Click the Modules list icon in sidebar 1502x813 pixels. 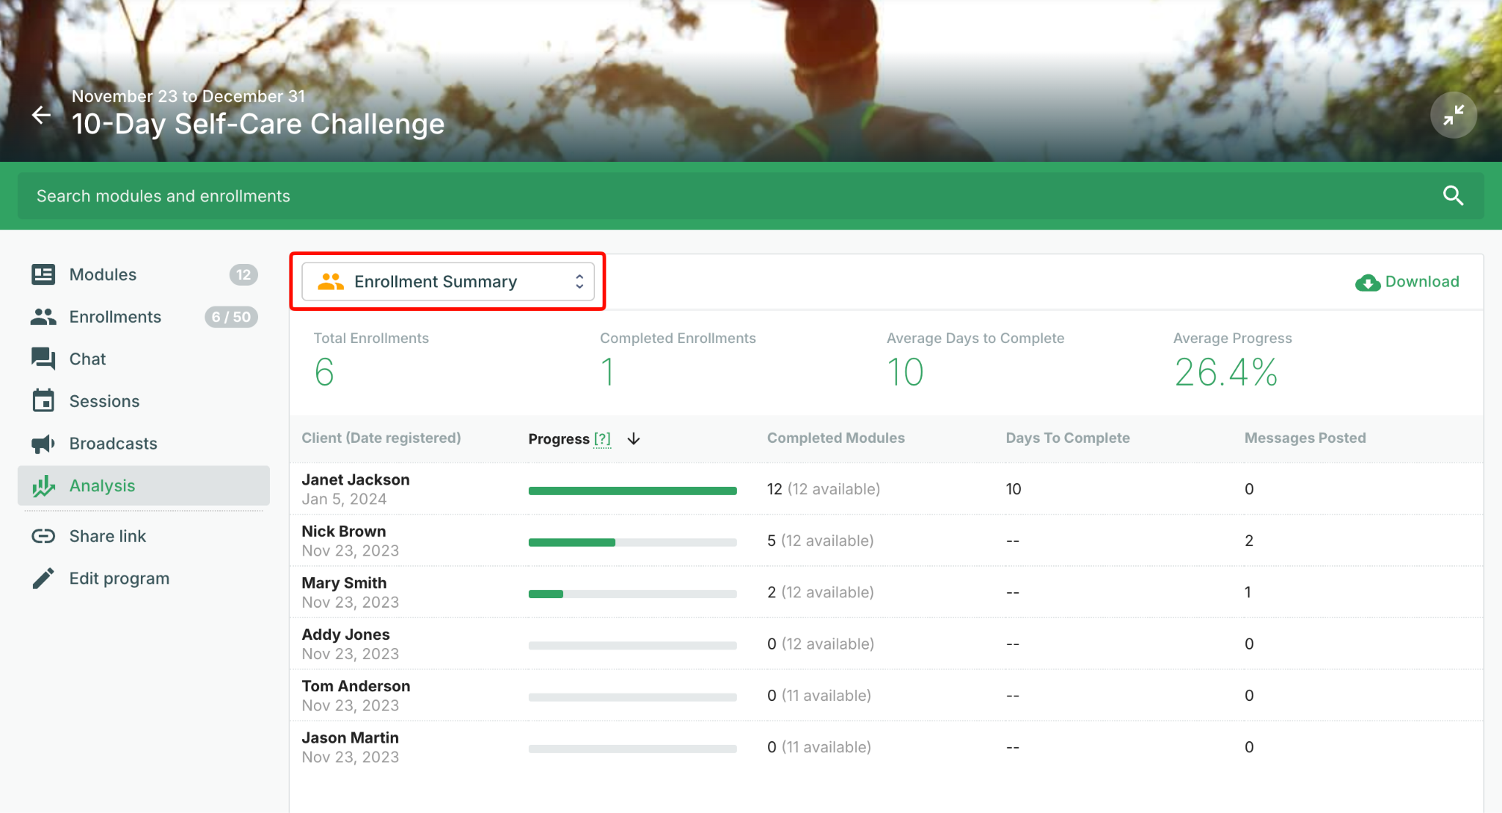tap(43, 274)
